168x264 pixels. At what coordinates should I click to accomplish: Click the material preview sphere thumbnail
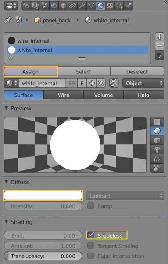[x=75, y=145]
